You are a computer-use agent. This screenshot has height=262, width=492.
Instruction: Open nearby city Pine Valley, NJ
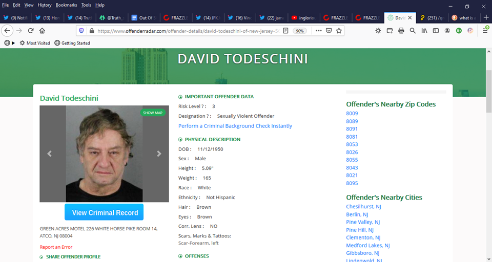coord(363,222)
